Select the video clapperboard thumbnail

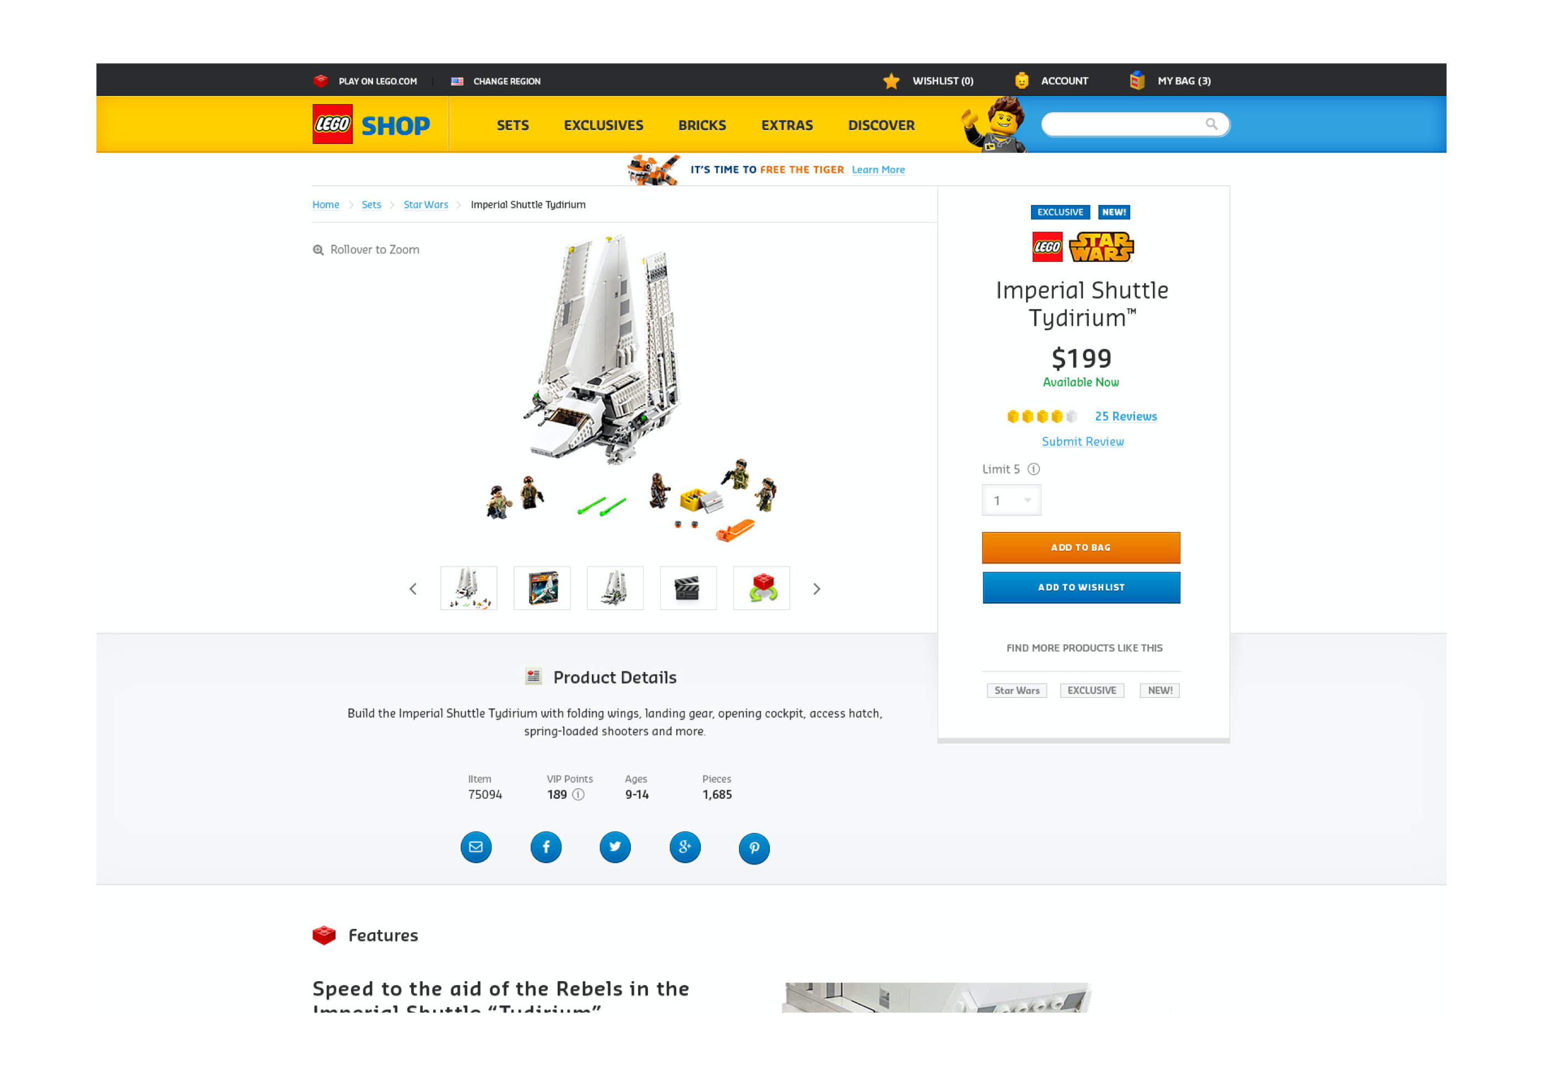(x=688, y=588)
